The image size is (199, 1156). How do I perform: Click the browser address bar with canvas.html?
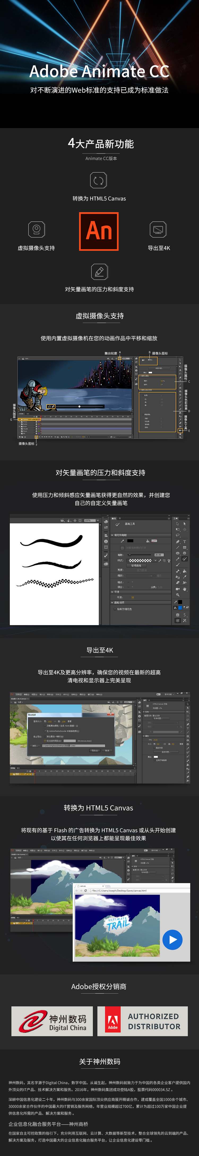click(139, 891)
